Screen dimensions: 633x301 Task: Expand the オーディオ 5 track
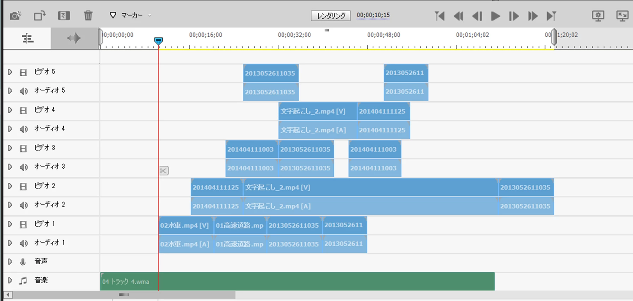tap(10, 91)
